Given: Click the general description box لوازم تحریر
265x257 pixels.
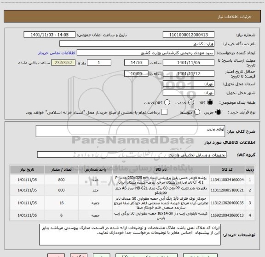Looking at the screenshot, I should tap(130, 131).
